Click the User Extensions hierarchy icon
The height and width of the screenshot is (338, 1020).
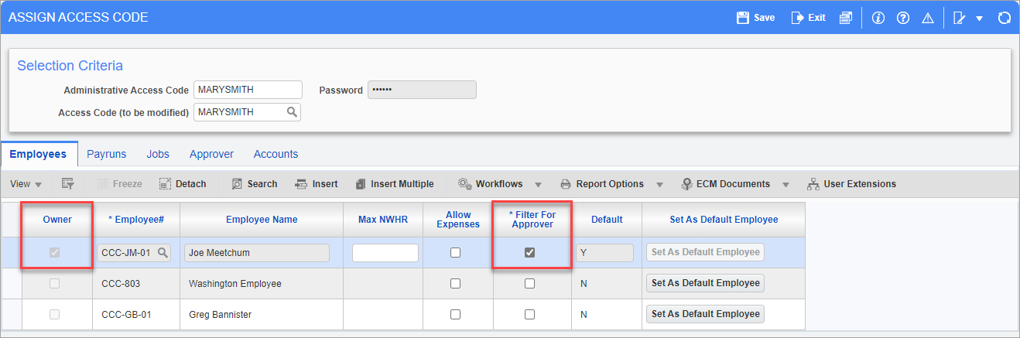tap(813, 183)
